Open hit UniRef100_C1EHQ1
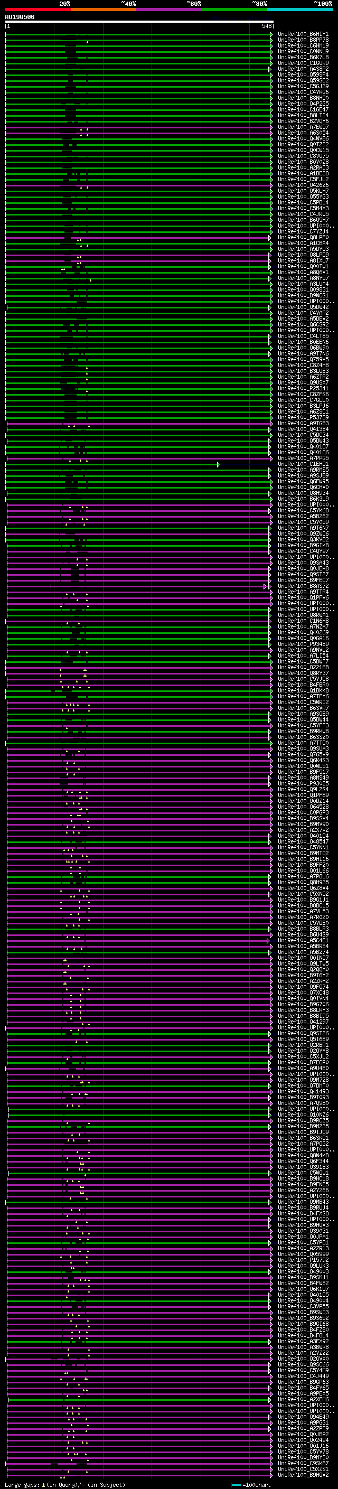 pos(303,464)
